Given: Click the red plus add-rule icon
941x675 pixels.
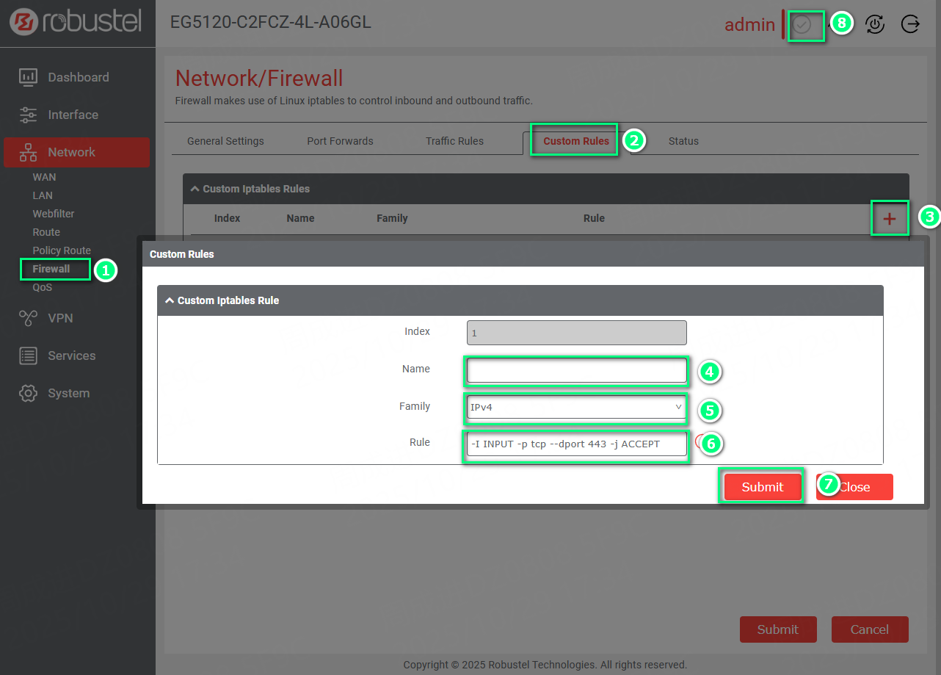Looking at the screenshot, I should click(889, 218).
